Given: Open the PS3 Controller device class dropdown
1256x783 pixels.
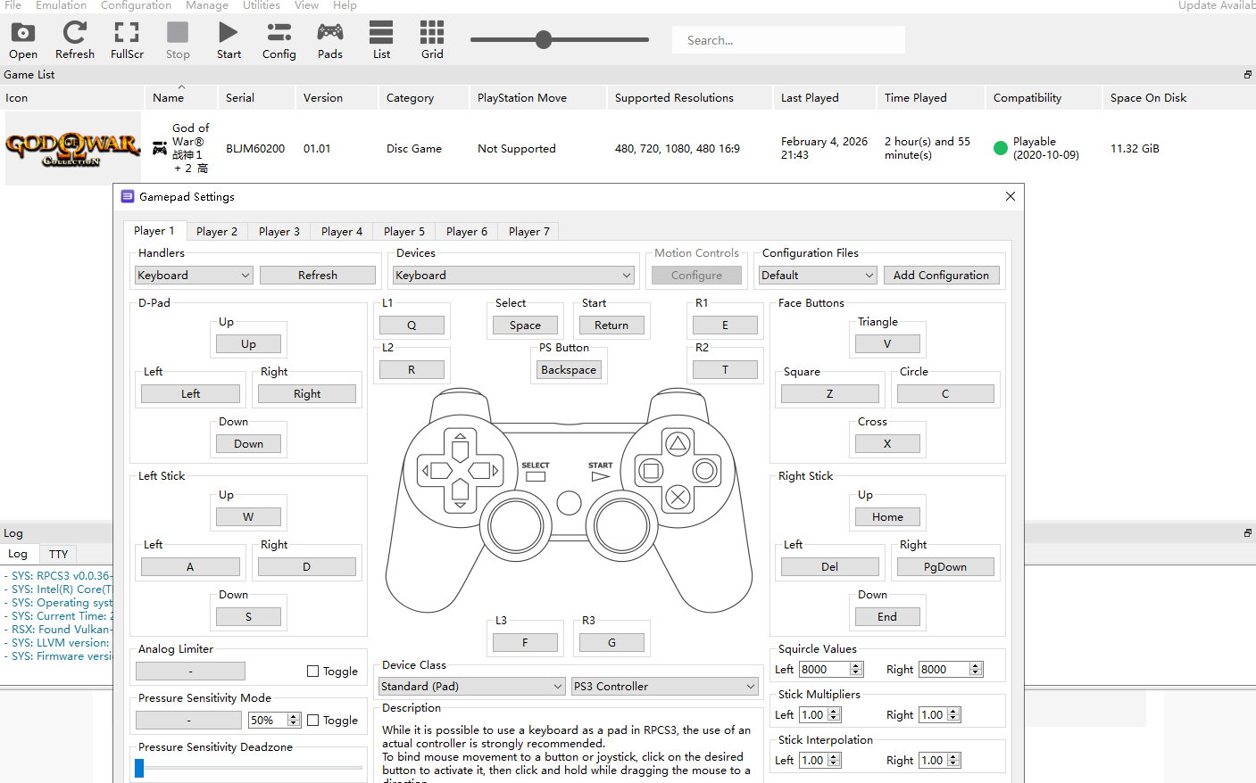Looking at the screenshot, I should [x=665, y=687].
